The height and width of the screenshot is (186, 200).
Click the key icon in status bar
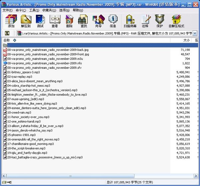[9, 182]
